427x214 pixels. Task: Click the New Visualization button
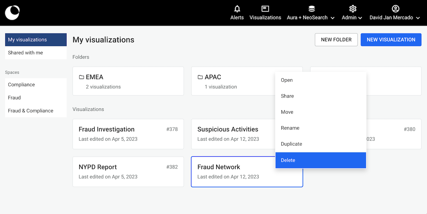391,40
